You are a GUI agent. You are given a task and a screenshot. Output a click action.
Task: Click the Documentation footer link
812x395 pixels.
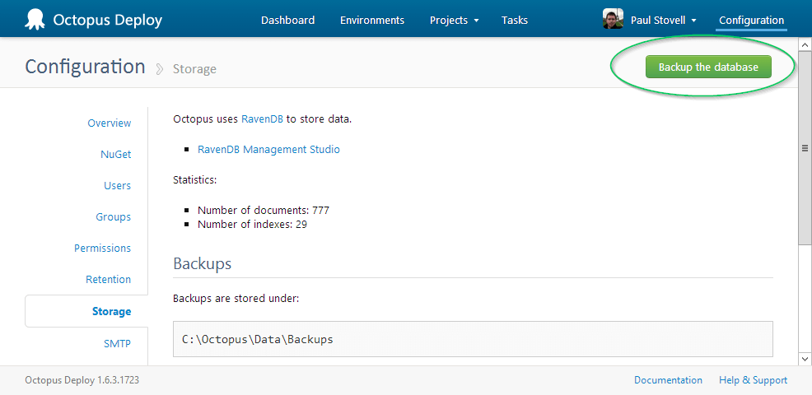pyautogui.click(x=668, y=380)
